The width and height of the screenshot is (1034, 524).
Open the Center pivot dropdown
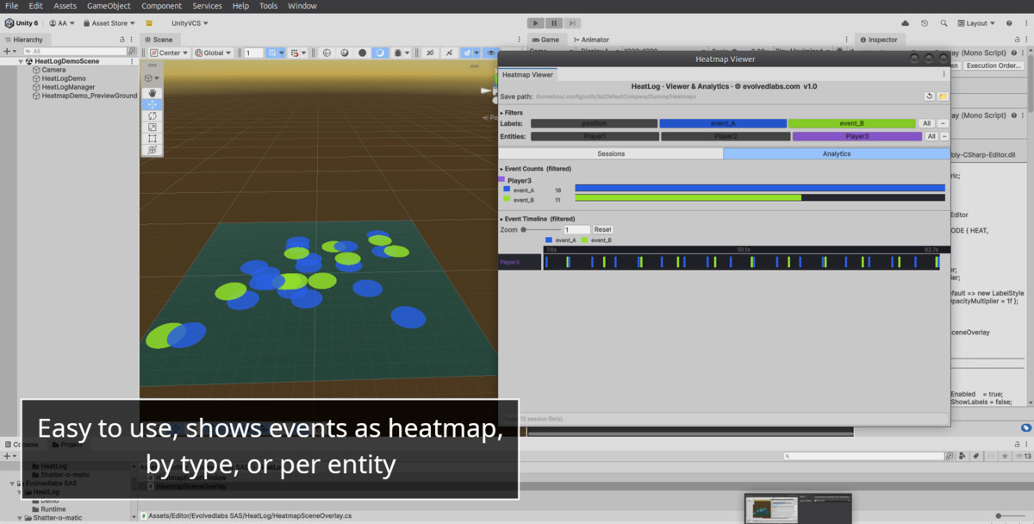tap(169, 53)
